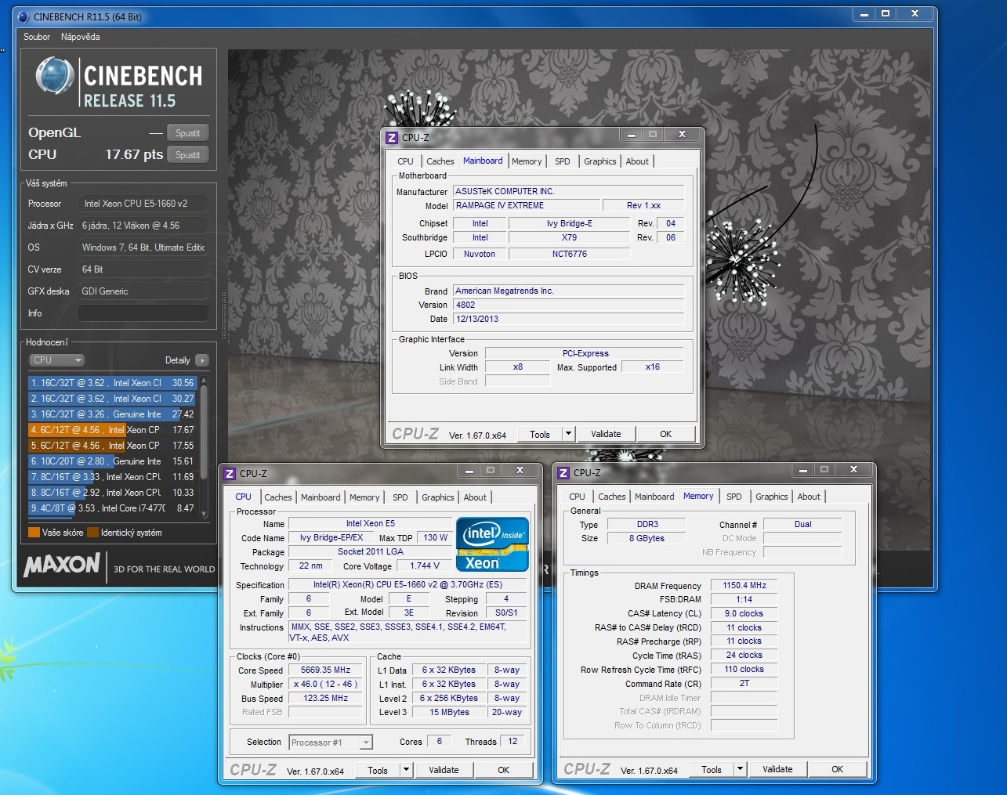This screenshot has height=795, width=1007.
Task: Switch to SPD tab in Mainboard CPU-Z window
Action: (563, 161)
